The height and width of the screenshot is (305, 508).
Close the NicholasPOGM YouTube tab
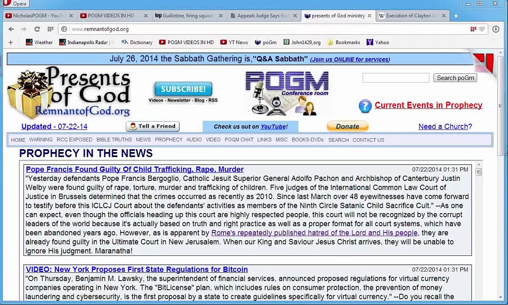tap(71, 16)
